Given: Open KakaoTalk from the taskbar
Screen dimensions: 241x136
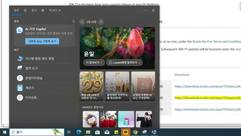Looking at the screenshot, I should pos(126,132).
